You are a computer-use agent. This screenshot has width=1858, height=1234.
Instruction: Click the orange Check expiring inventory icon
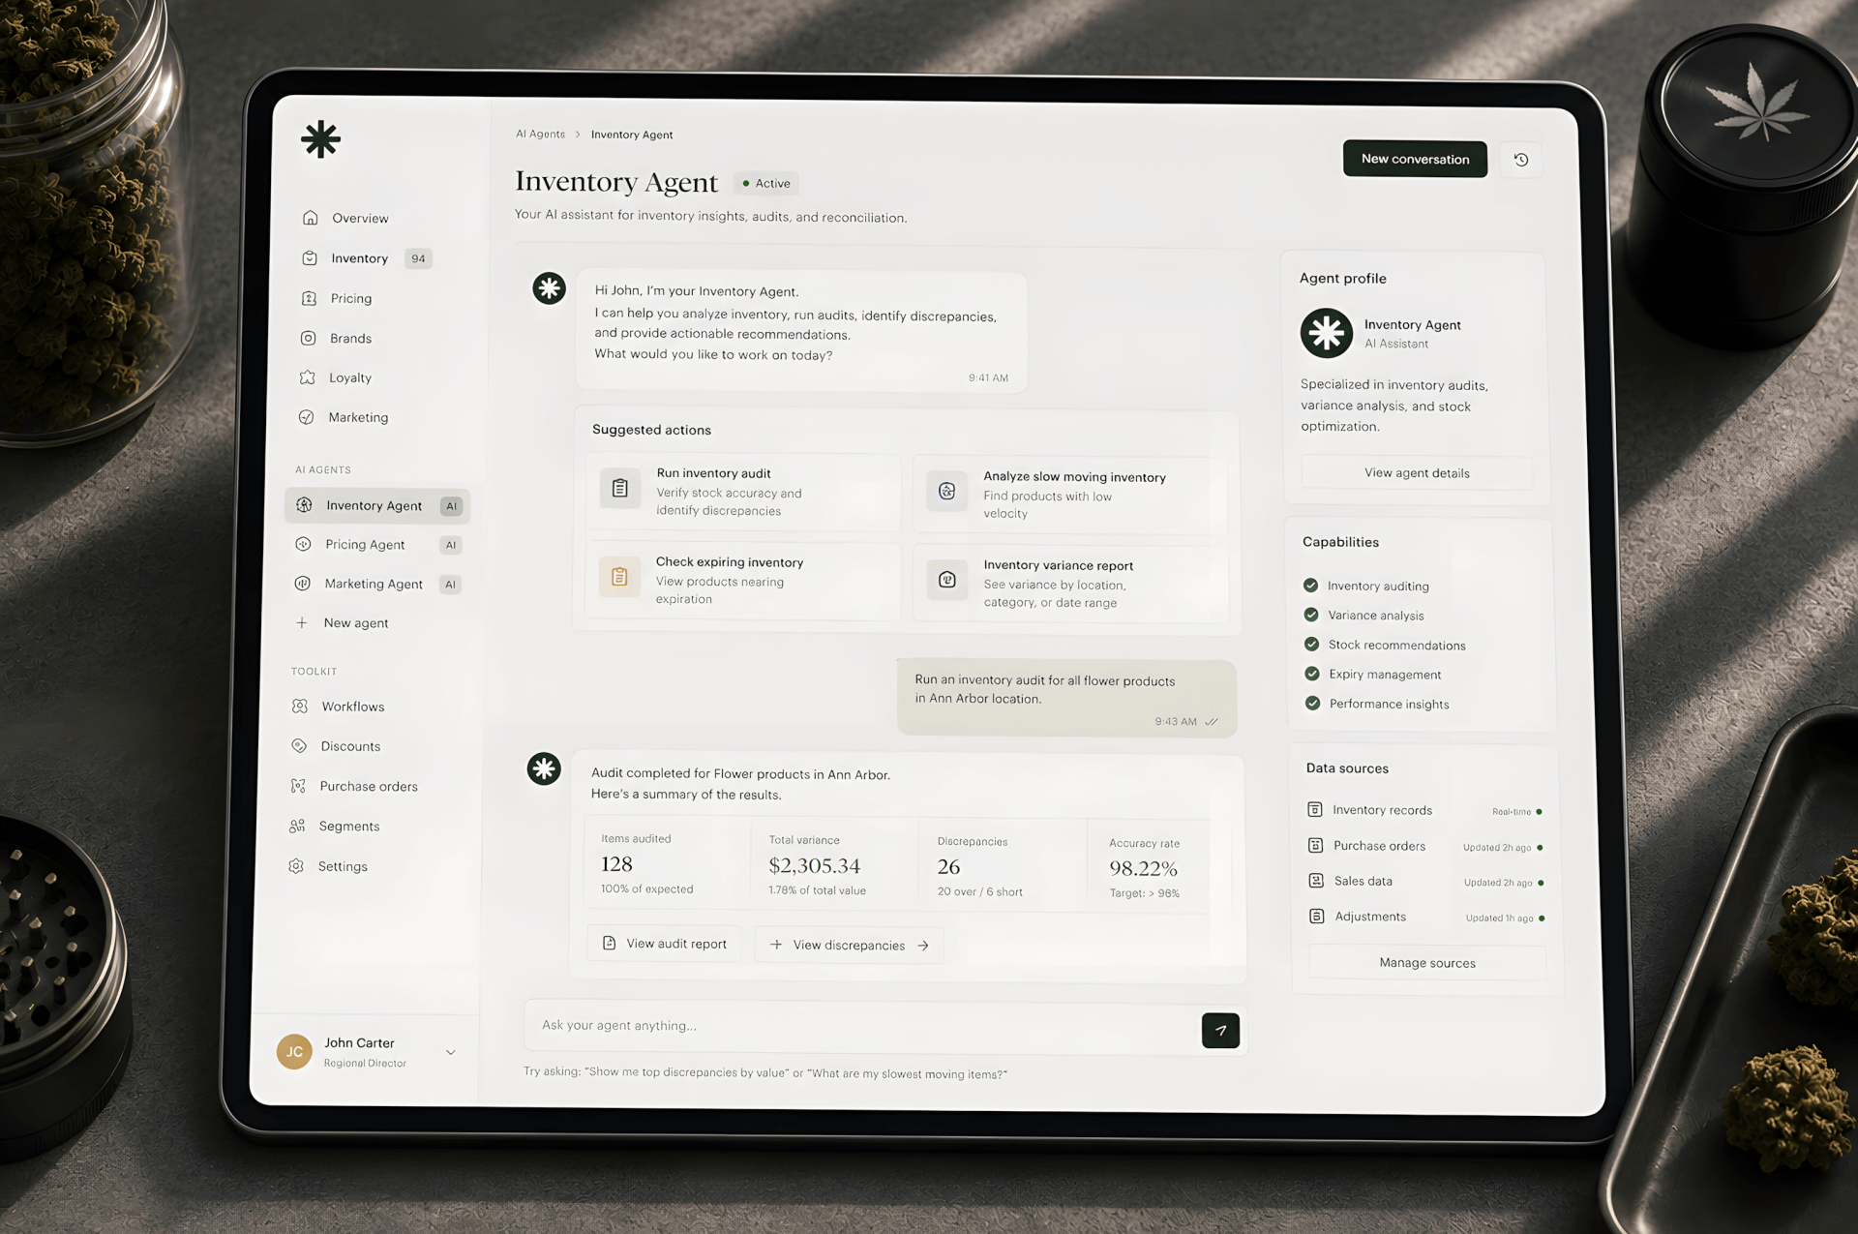click(x=619, y=577)
